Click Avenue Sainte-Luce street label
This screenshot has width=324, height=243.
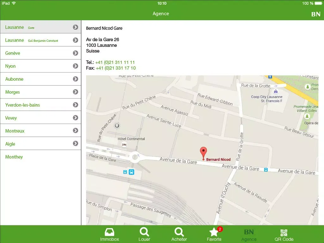click(164, 121)
